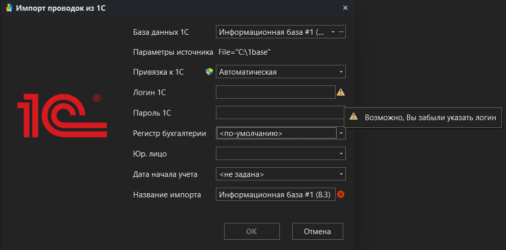The height and width of the screenshot is (250, 506).
Task: Click the Параметры источника label
Action: [x=173, y=52]
